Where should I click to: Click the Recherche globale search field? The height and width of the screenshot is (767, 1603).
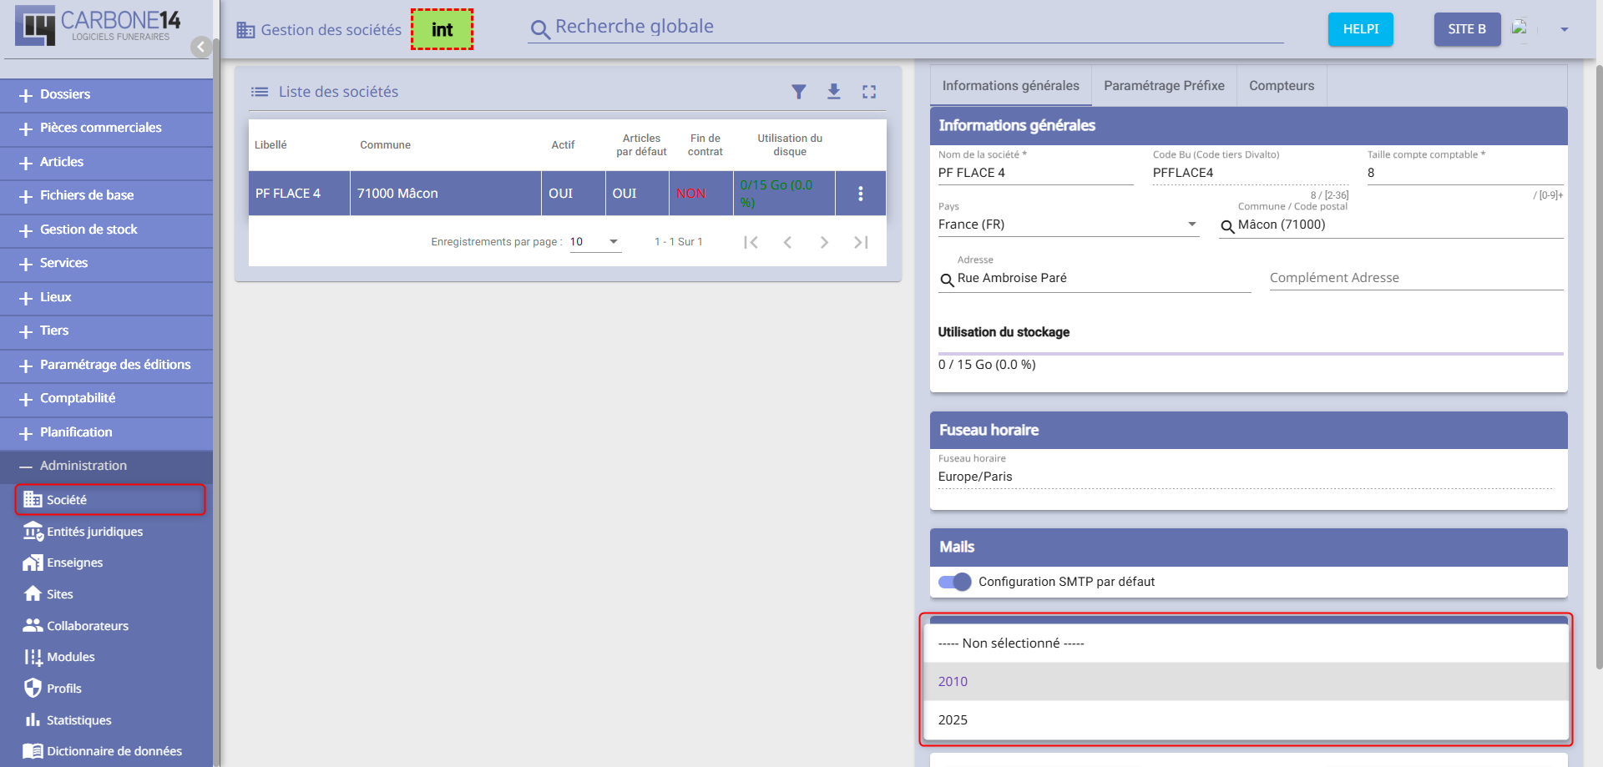point(918,27)
